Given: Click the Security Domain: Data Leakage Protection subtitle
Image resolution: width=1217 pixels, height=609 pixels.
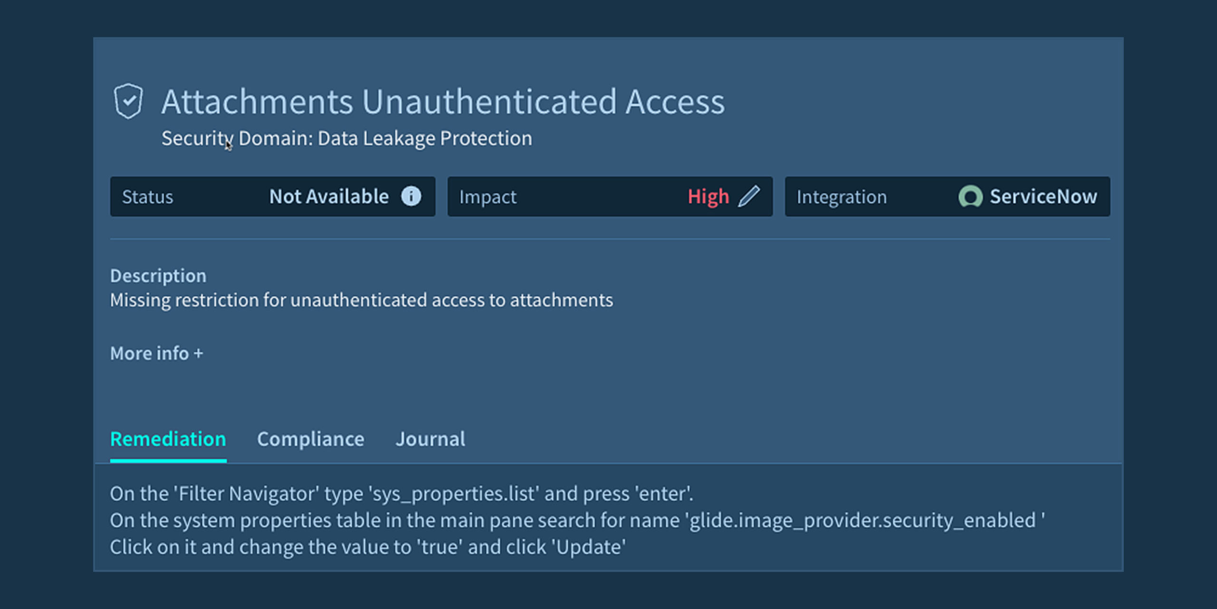Looking at the screenshot, I should tap(347, 138).
